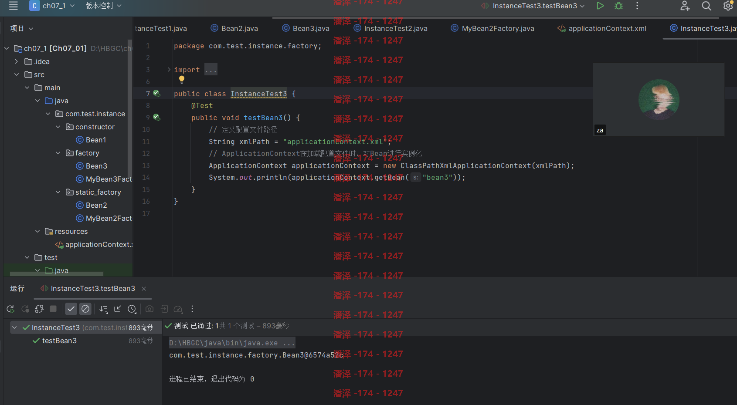Screen dimensions: 737x405
Task: Open the 项目 view dropdown
Action: click(21, 28)
